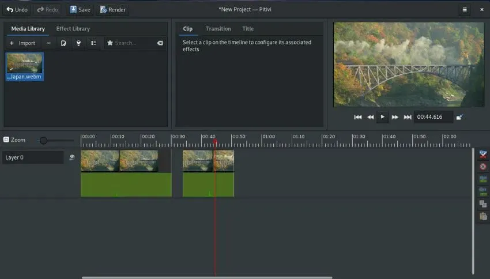490x279 pixels.
Task: Click the first clip's green audio track
Action: pyautogui.click(x=126, y=184)
